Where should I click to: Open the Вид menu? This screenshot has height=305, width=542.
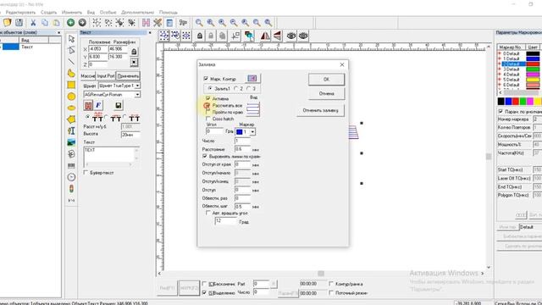tap(91, 12)
